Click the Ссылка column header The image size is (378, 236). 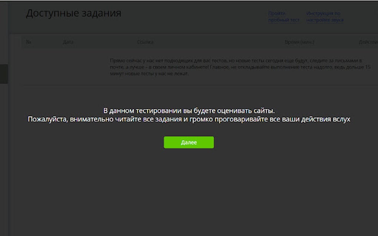(x=145, y=42)
